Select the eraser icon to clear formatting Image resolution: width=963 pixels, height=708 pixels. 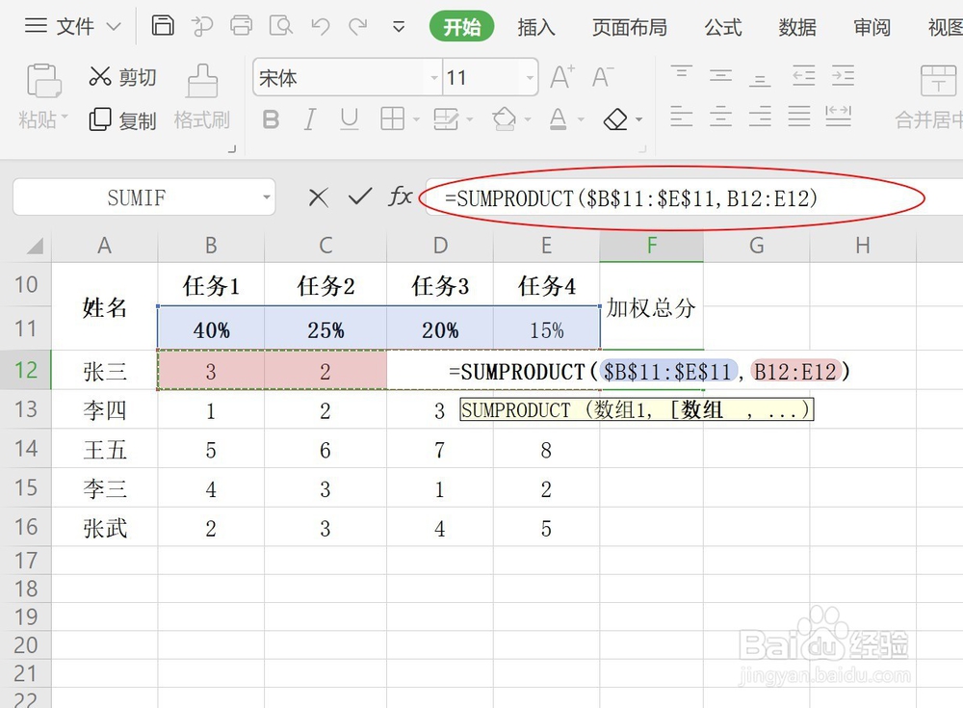tap(616, 118)
